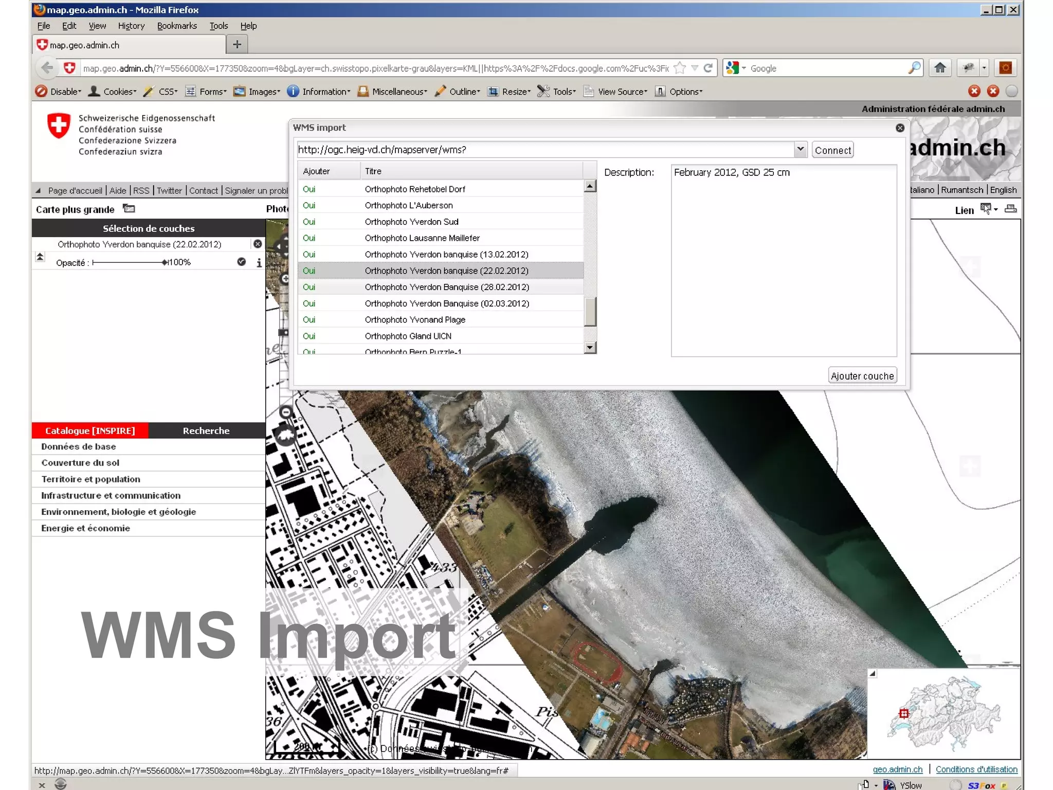Open the geo.admin.ch footer link
The image size is (1053, 790).
(x=897, y=769)
